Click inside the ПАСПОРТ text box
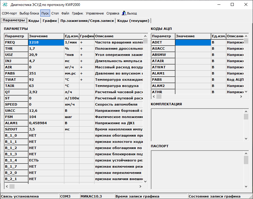 198,170
